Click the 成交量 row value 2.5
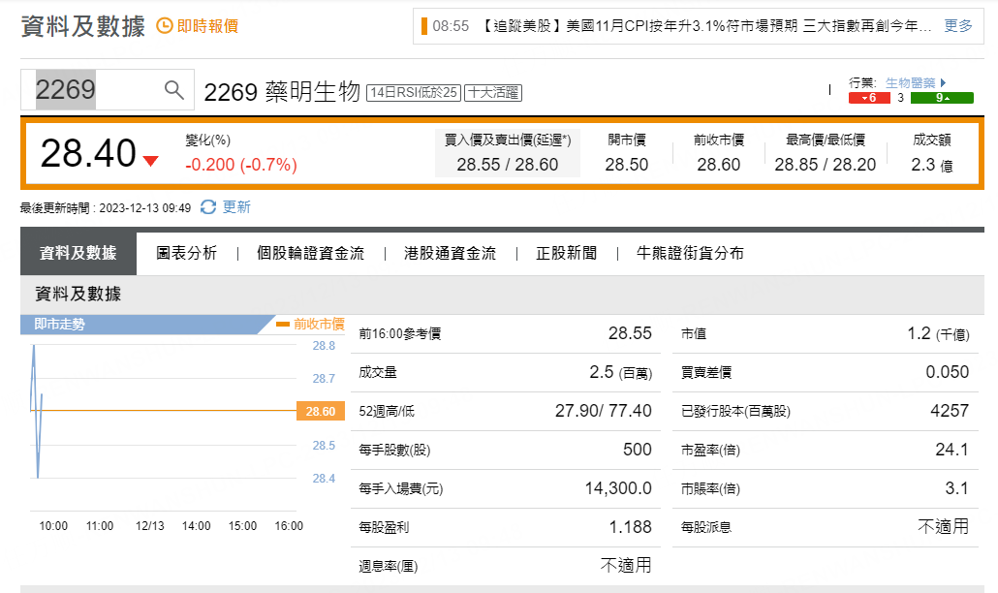 click(620, 372)
